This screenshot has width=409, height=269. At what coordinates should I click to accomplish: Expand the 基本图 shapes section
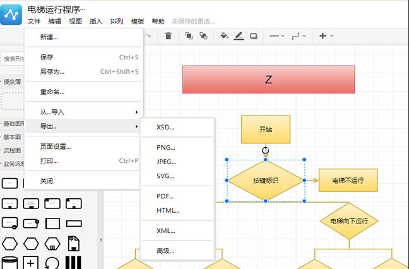tap(12, 137)
